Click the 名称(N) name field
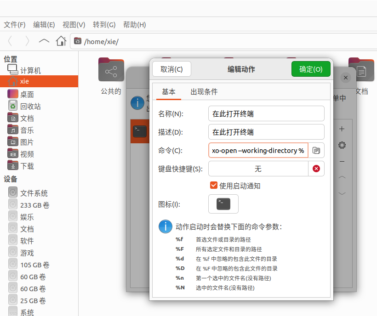377x316 pixels. [x=266, y=113]
